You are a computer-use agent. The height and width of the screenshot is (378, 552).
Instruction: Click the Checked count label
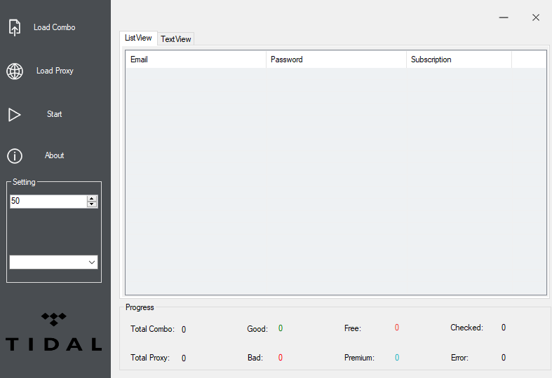(467, 328)
